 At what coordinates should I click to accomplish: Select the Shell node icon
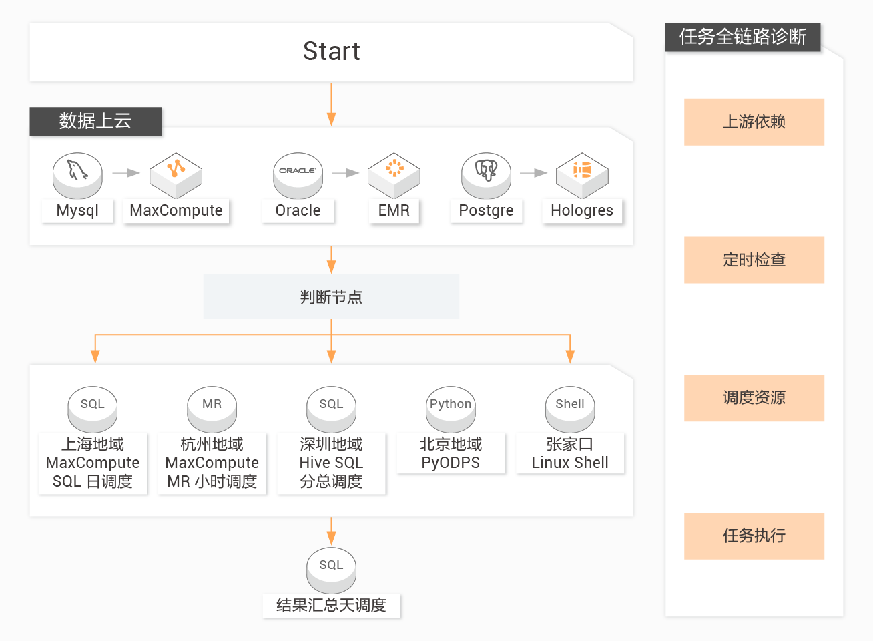(x=570, y=408)
